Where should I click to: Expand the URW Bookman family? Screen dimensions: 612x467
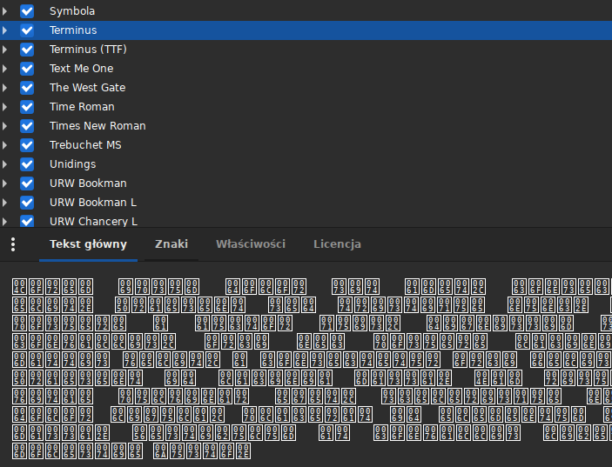(4, 183)
